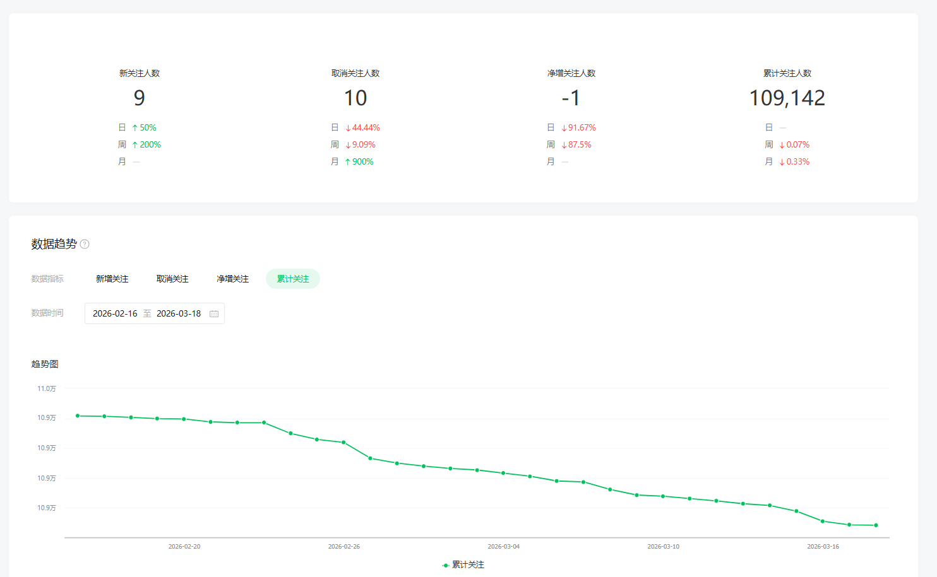Screen dimensions: 937x577
Task: Click the last data point on trend line
Action: pos(876,525)
